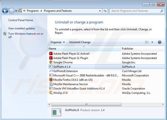Select GoPhoto.it 1.4 entry name
This screenshot has width=167, height=120.
coord(62,67)
